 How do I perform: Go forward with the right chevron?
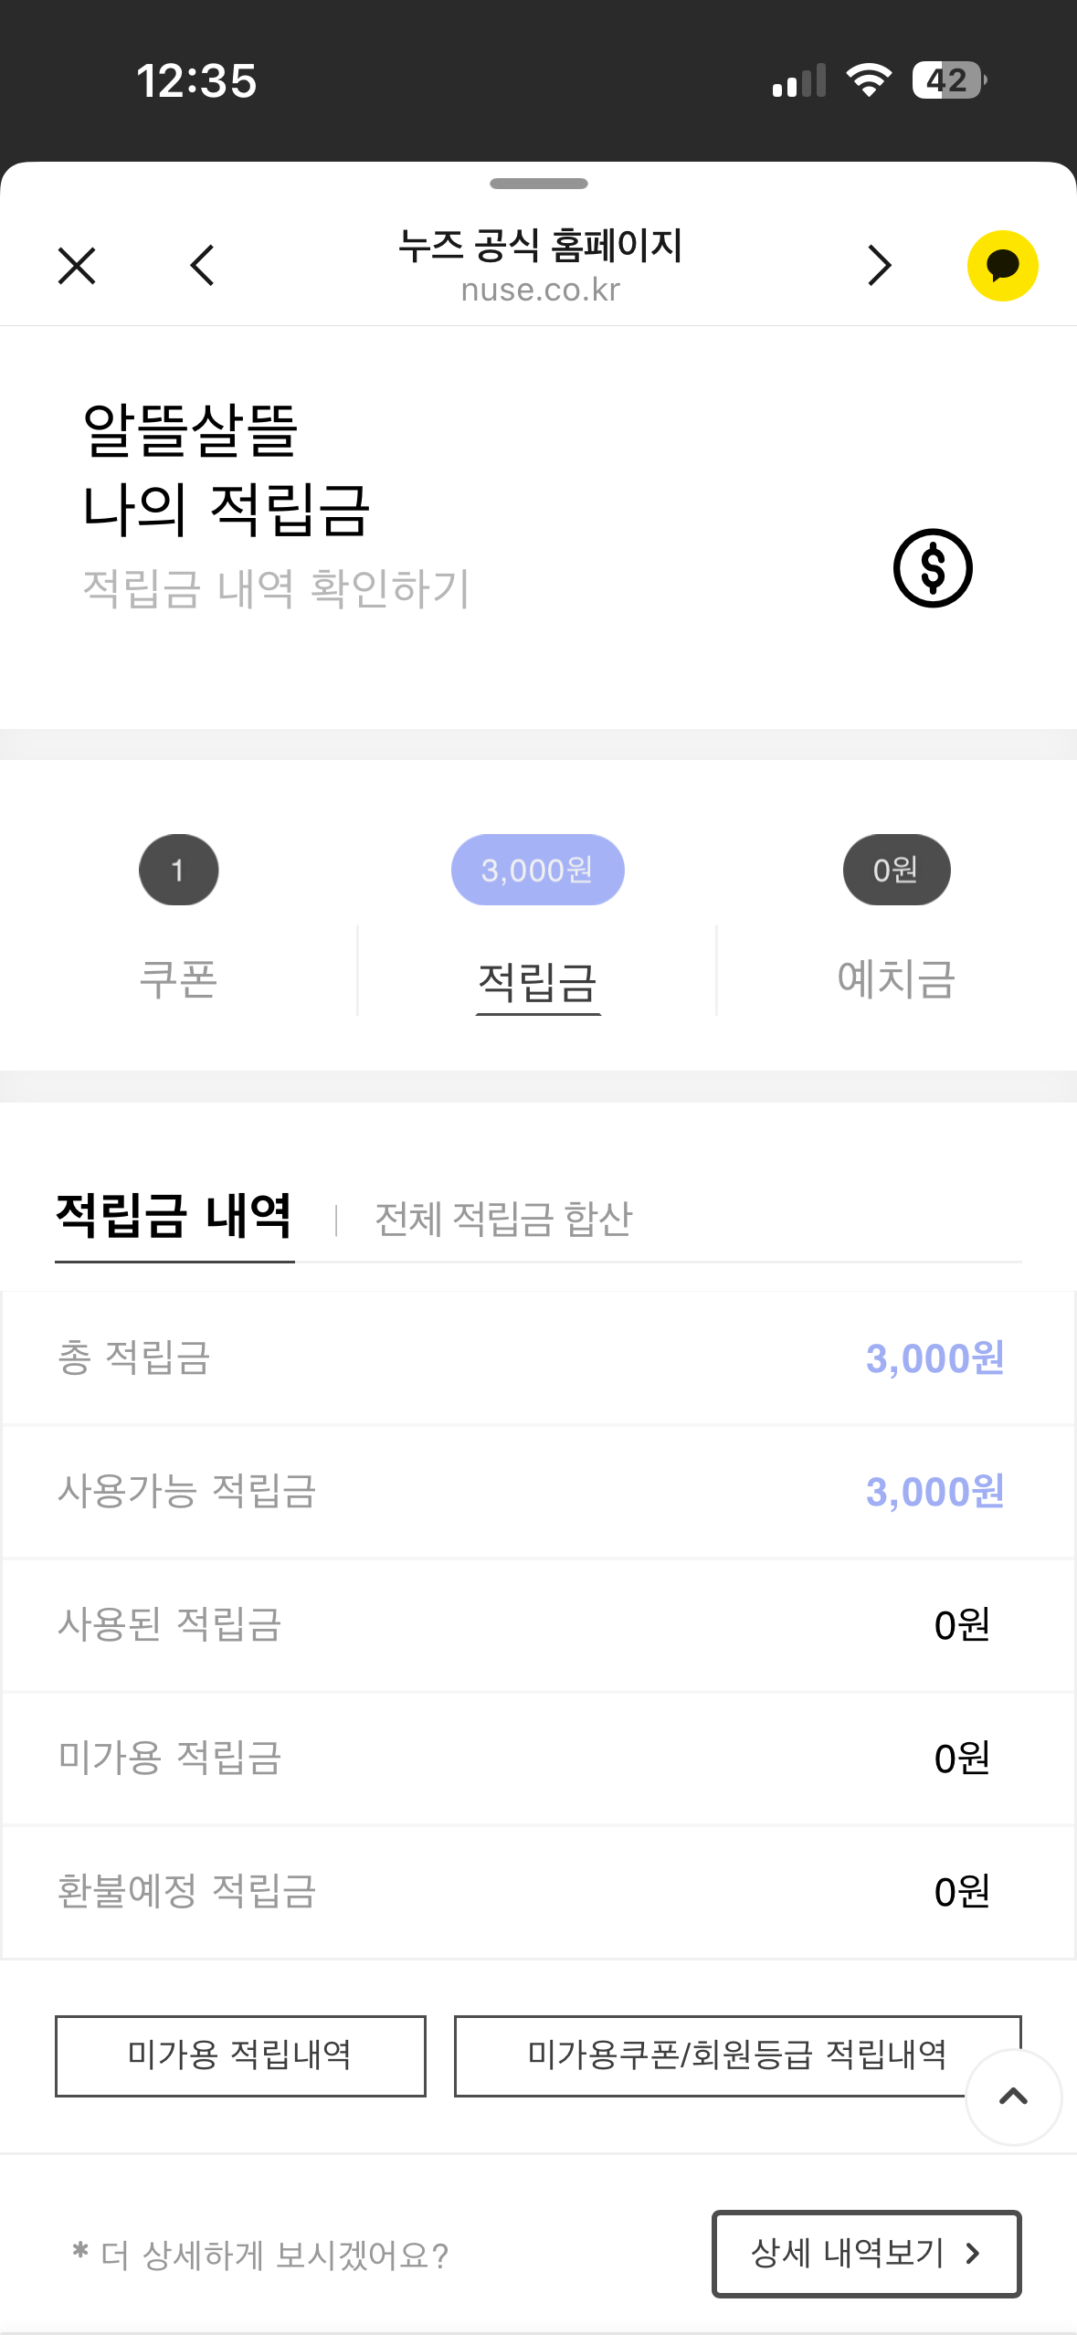coord(879,266)
